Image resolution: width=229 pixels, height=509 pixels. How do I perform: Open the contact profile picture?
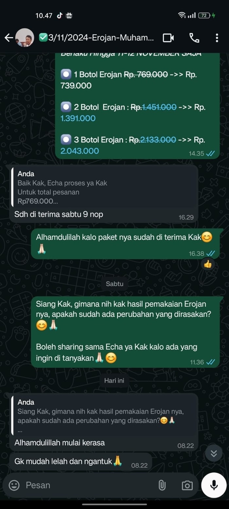(25, 38)
